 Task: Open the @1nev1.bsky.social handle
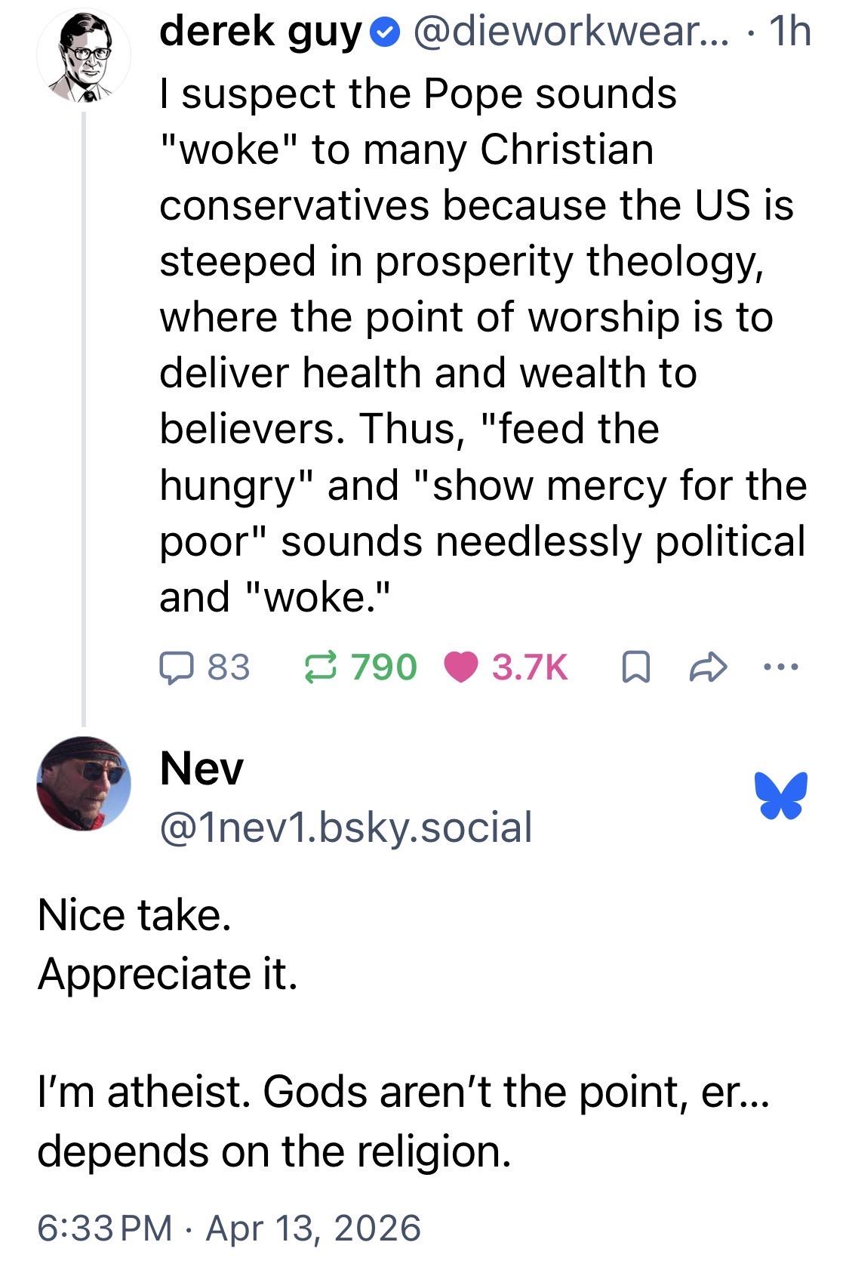346,827
